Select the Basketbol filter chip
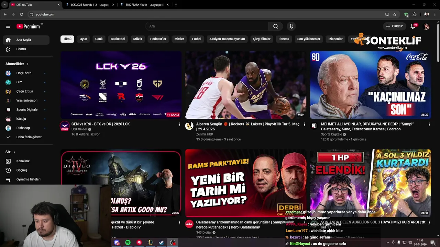This screenshot has width=440, height=247. pyautogui.click(x=118, y=39)
